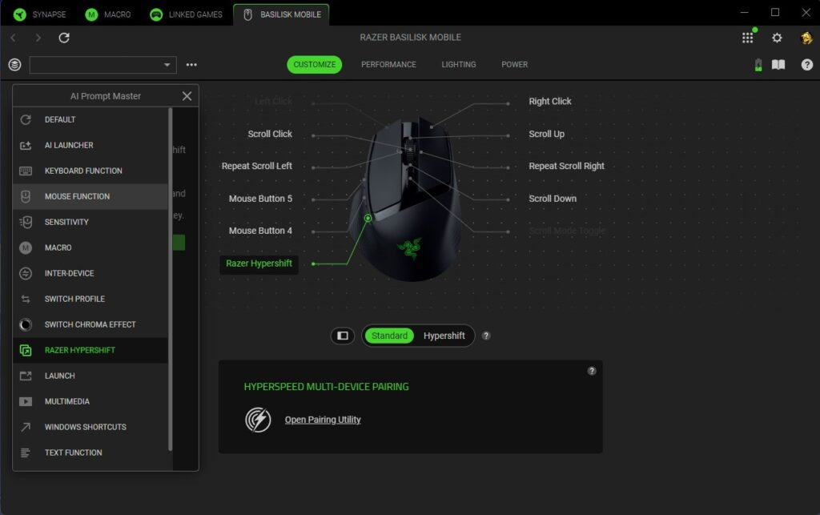
Task: Open the user guide book icon
Action: pos(778,65)
